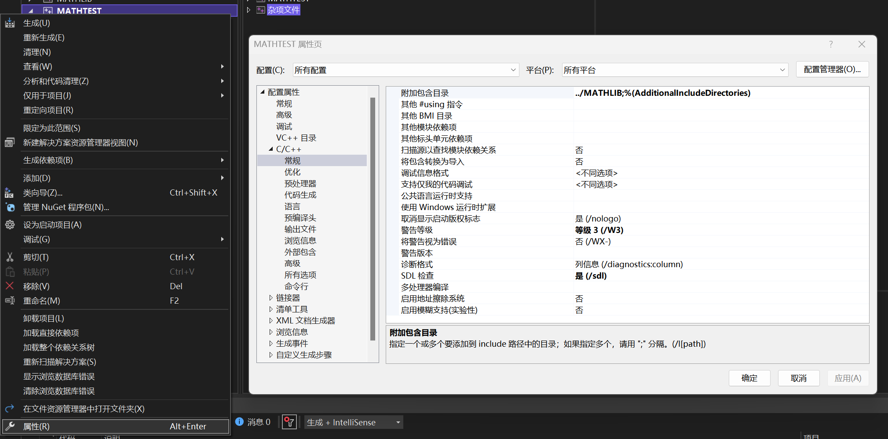Select VC++ 目录 tree item

coord(296,138)
